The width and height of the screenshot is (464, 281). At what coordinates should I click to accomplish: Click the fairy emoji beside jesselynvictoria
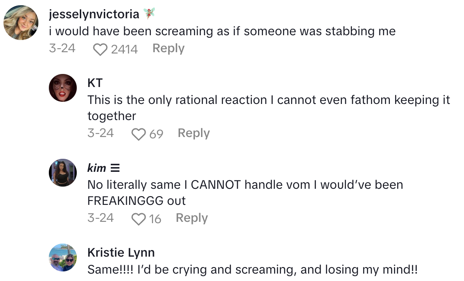pyautogui.click(x=149, y=14)
